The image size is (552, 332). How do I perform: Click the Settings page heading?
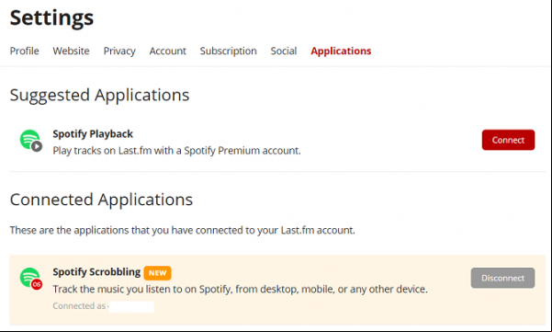(x=51, y=17)
